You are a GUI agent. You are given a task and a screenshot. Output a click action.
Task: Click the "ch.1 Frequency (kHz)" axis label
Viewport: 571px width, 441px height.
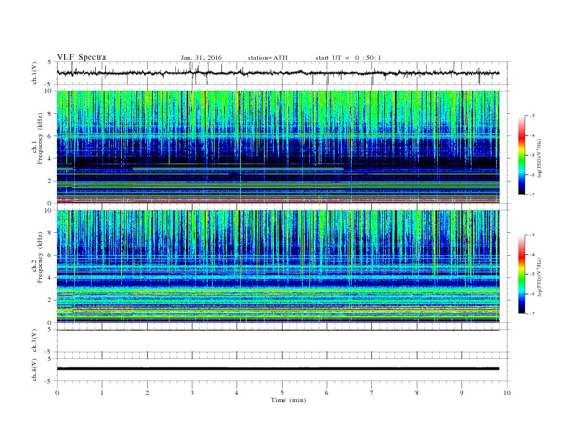pyautogui.click(x=37, y=138)
